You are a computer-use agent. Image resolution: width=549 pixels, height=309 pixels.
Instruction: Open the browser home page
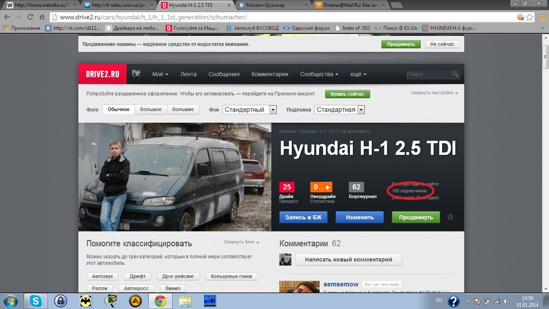42,17
